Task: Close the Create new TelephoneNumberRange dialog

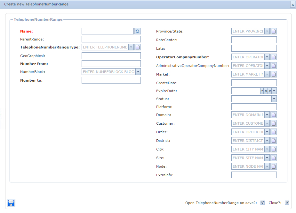Action: (x=292, y=5)
